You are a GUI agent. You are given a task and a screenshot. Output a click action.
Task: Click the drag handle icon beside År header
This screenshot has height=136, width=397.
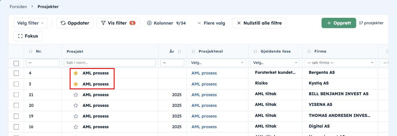click(x=179, y=51)
